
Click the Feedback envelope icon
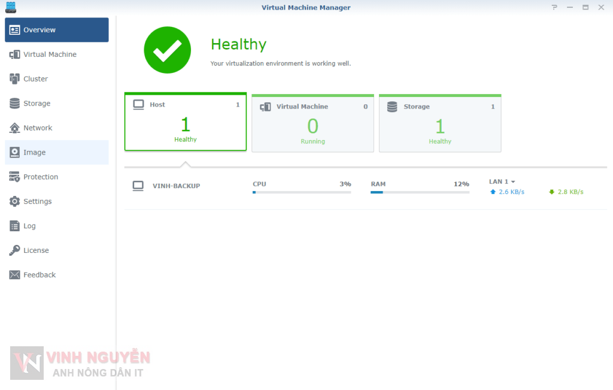(15, 275)
